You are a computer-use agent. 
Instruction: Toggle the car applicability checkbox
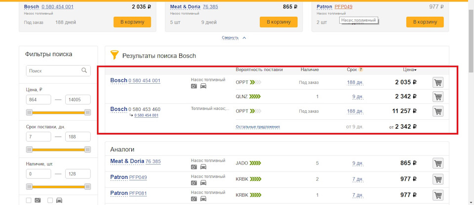[x=50, y=200]
